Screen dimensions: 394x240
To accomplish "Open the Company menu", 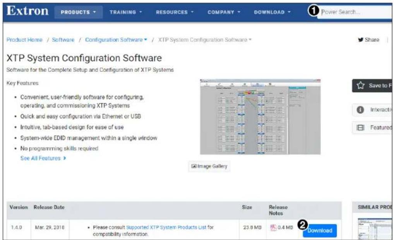I will coord(224,12).
